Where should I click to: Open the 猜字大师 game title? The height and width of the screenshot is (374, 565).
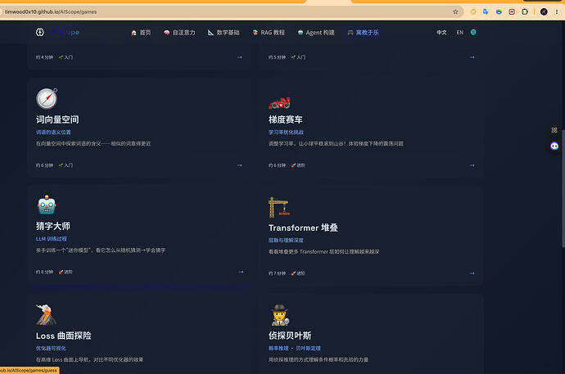(x=53, y=226)
